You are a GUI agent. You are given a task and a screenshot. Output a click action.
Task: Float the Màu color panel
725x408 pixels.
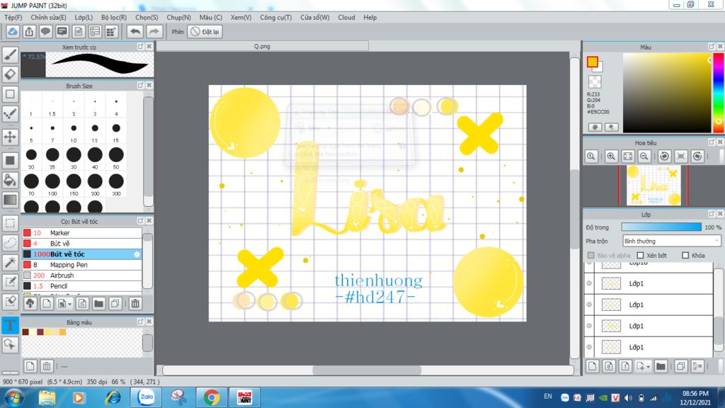712,47
